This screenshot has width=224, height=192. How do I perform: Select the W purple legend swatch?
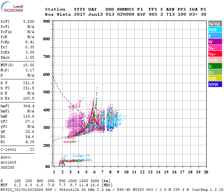point(215,42)
